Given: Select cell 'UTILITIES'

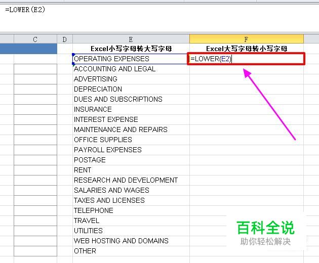Looking at the screenshot, I should coord(131,231).
